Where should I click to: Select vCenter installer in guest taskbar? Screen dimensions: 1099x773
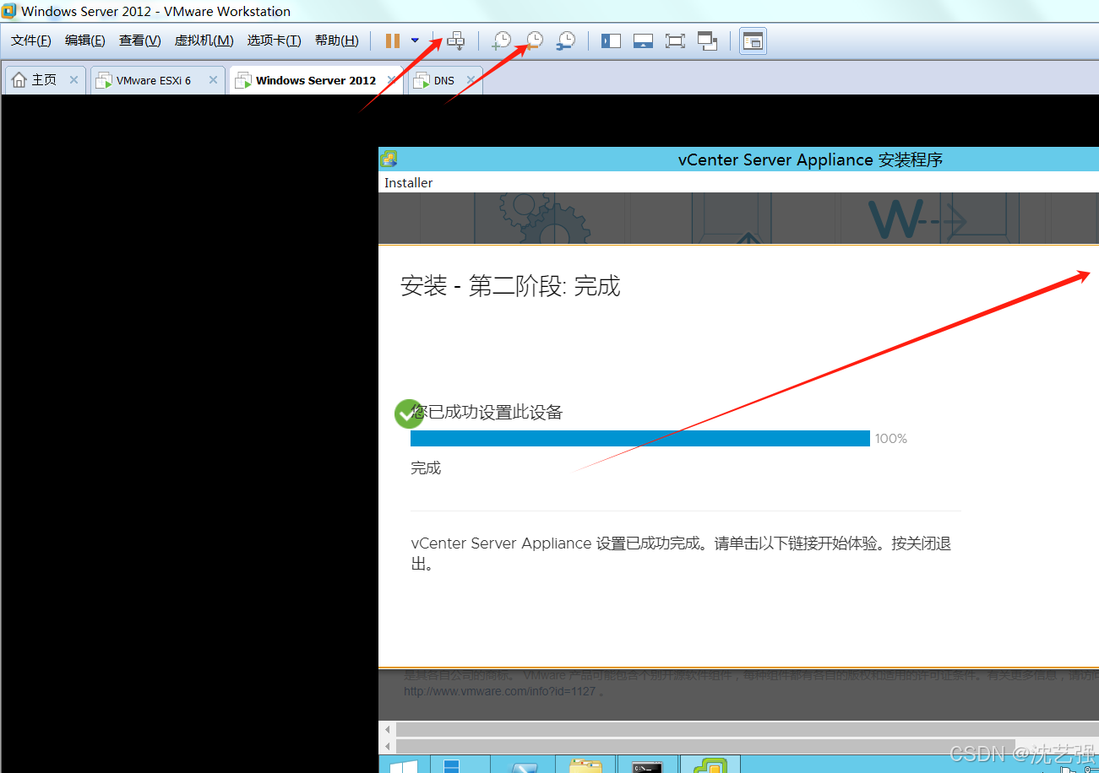pyautogui.click(x=710, y=765)
